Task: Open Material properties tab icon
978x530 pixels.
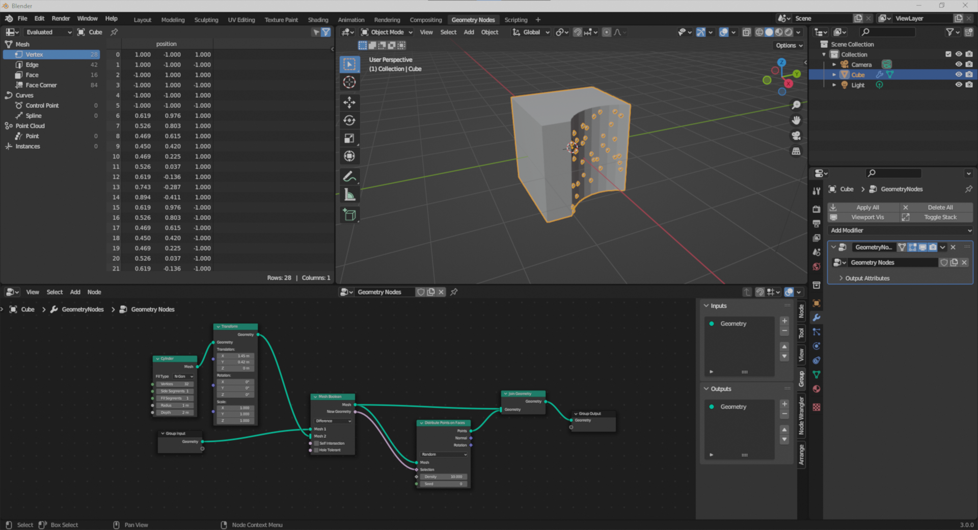Action: click(817, 389)
